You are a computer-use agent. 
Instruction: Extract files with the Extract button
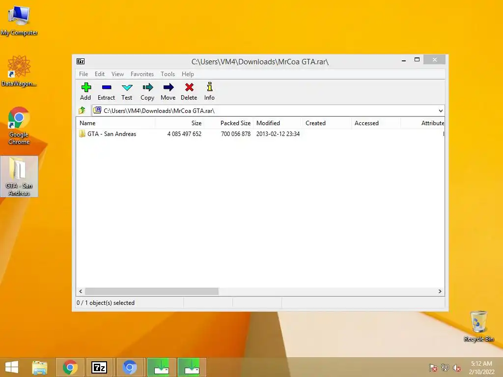pyautogui.click(x=106, y=91)
